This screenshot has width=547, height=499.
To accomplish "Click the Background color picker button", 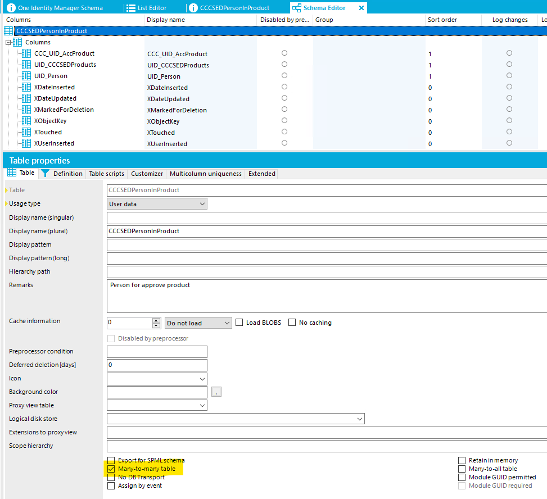I will coord(216,392).
